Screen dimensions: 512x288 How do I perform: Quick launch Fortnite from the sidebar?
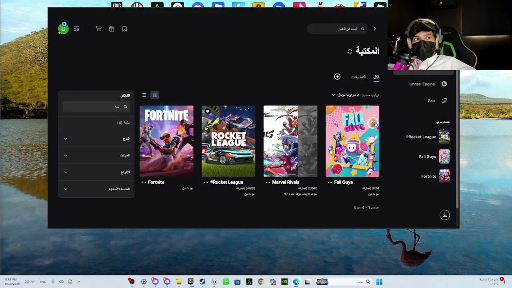[x=435, y=176]
